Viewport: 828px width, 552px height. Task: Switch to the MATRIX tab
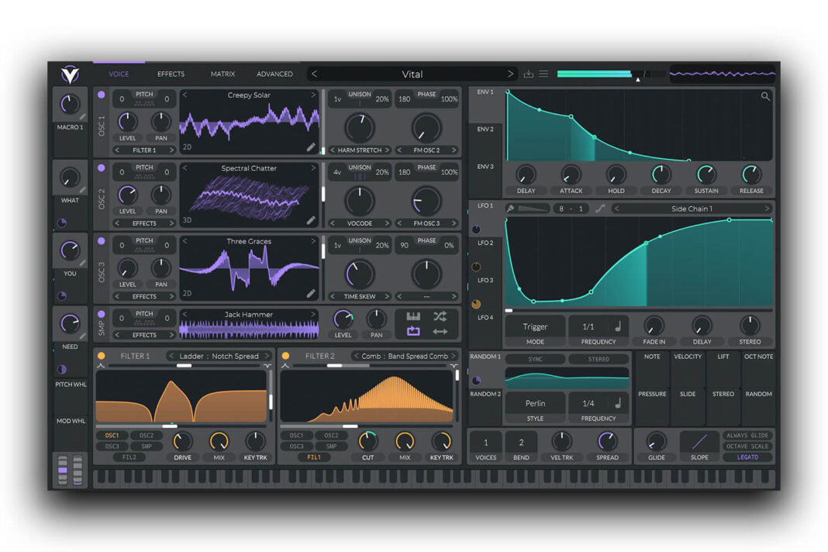(x=223, y=74)
